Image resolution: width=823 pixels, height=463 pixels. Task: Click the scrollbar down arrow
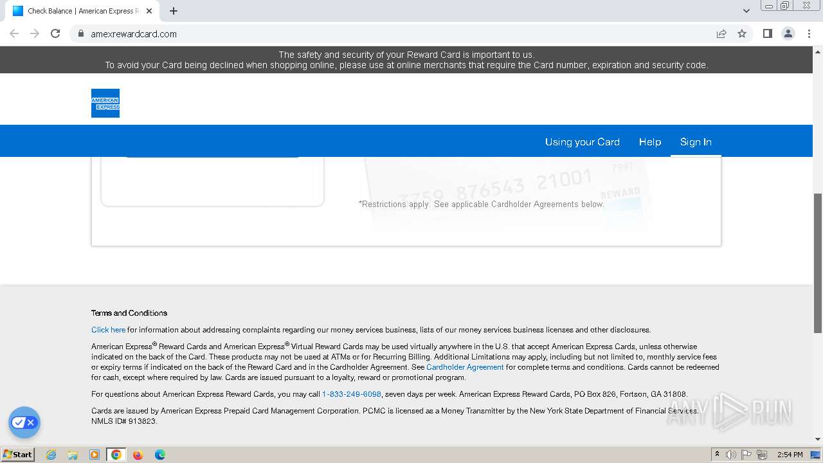click(x=818, y=440)
